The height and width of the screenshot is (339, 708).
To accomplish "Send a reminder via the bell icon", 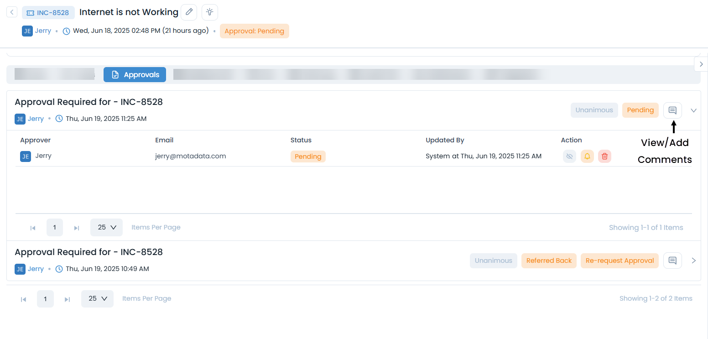I will click(x=587, y=156).
